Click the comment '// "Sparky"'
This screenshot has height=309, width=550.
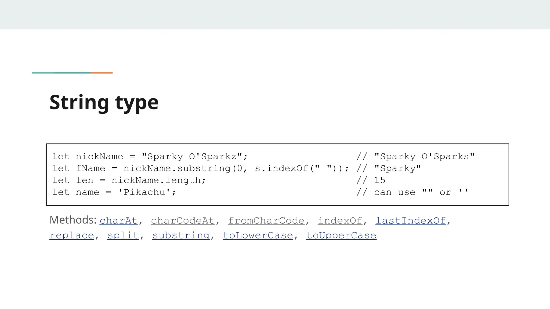[x=389, y=168]
